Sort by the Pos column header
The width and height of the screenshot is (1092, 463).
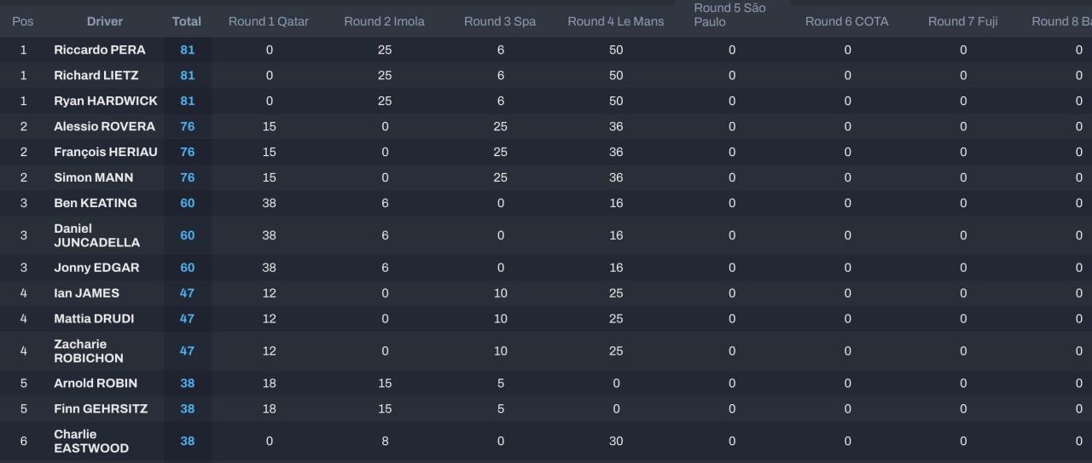tap(23, 21)
